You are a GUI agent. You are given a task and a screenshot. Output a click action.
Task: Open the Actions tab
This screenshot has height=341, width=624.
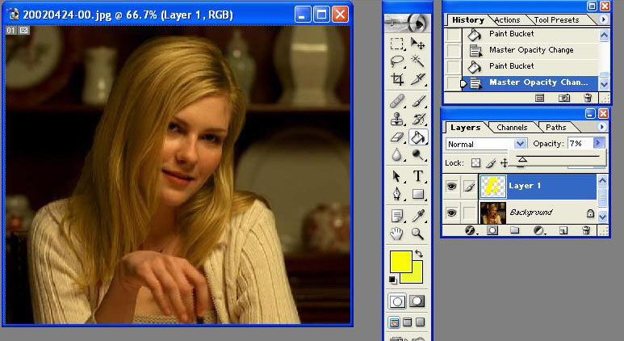tap(507, 20)
